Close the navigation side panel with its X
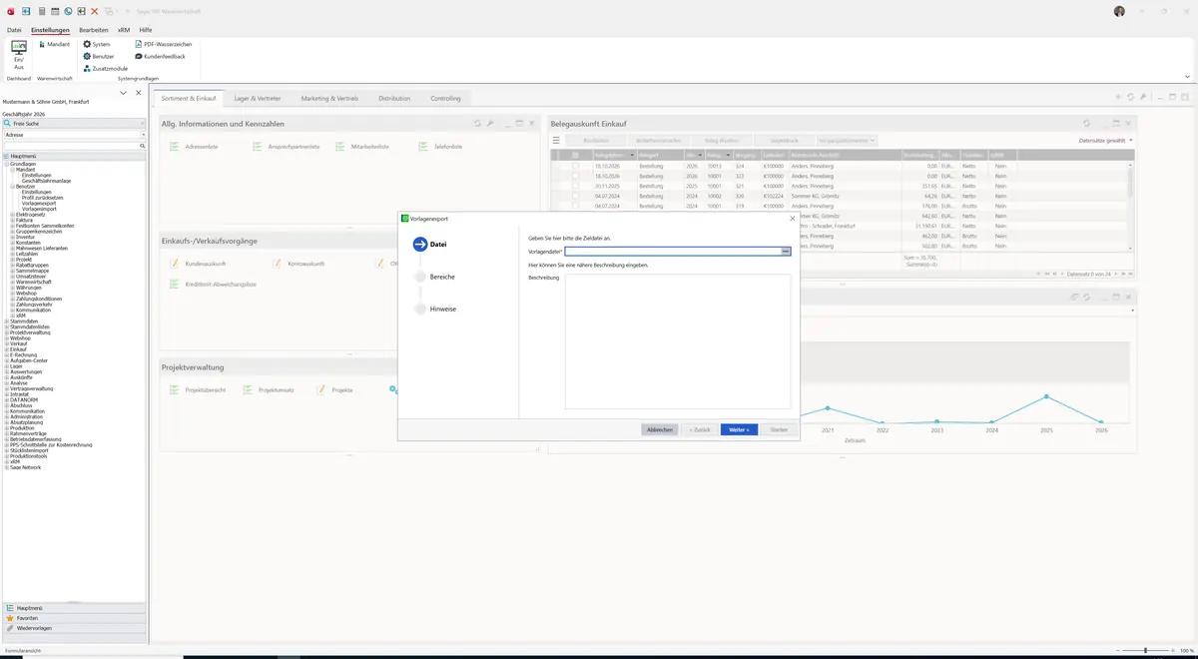Viewport: 1198px width, 659px height. pyautogui.click(x=137, y=93)
